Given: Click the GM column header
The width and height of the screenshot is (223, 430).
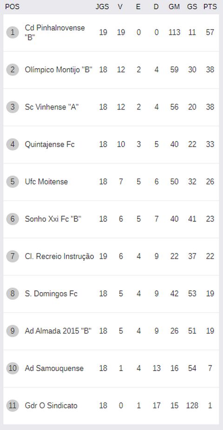Looking at the screenshot, I should 174,7.
